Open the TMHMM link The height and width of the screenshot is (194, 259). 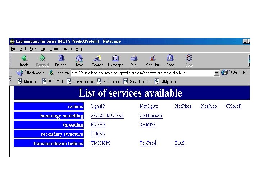click(x=100, y=143)
